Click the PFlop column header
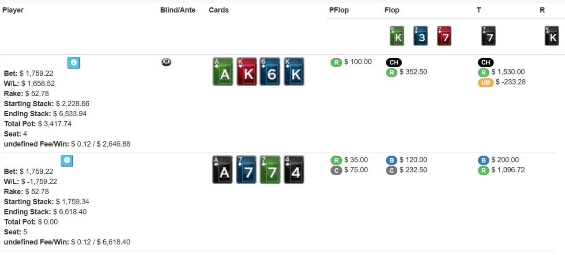Image resolution: width=565 pixels, height=255 pixels. (339, 10)
